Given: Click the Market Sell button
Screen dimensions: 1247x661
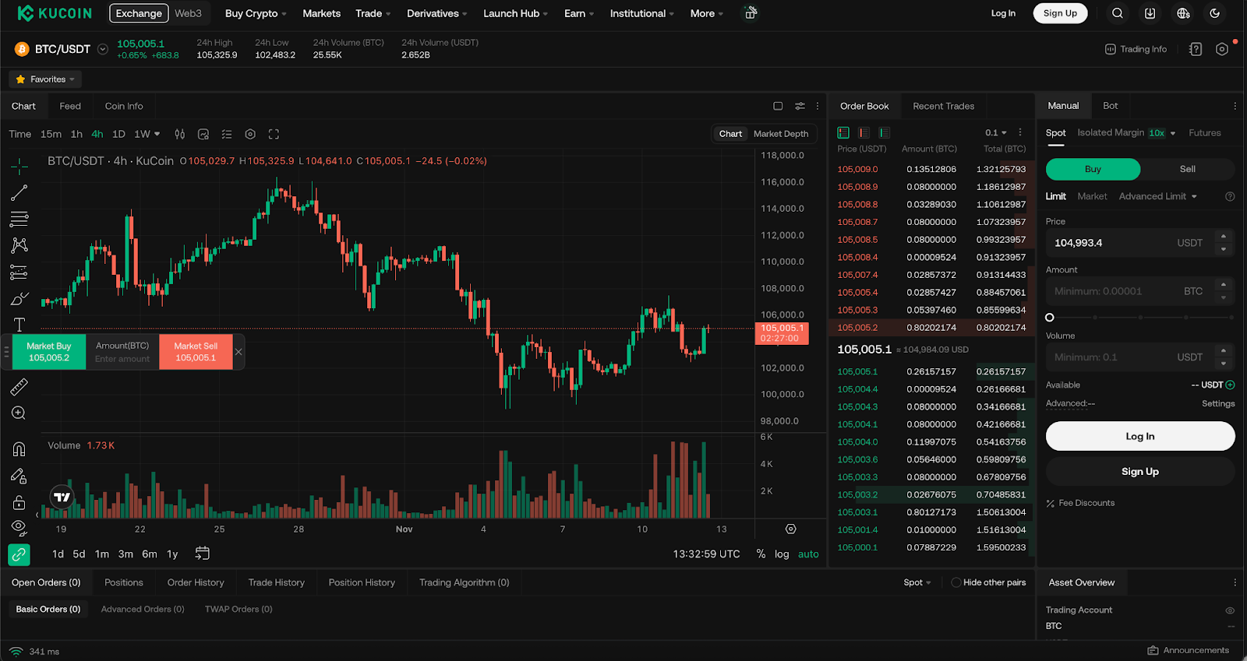Looking at the screenshot, I should (x=196, y=352).
